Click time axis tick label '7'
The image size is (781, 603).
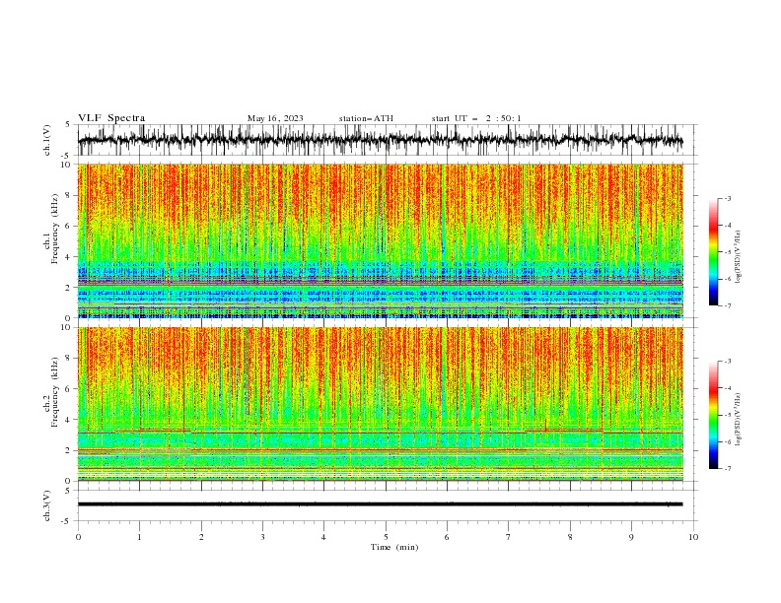509,537
